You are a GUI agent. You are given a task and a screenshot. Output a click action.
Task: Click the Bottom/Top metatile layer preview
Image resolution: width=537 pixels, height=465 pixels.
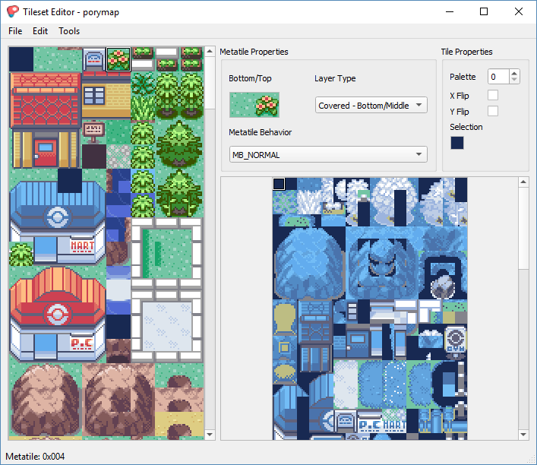(x=254, y=105)
